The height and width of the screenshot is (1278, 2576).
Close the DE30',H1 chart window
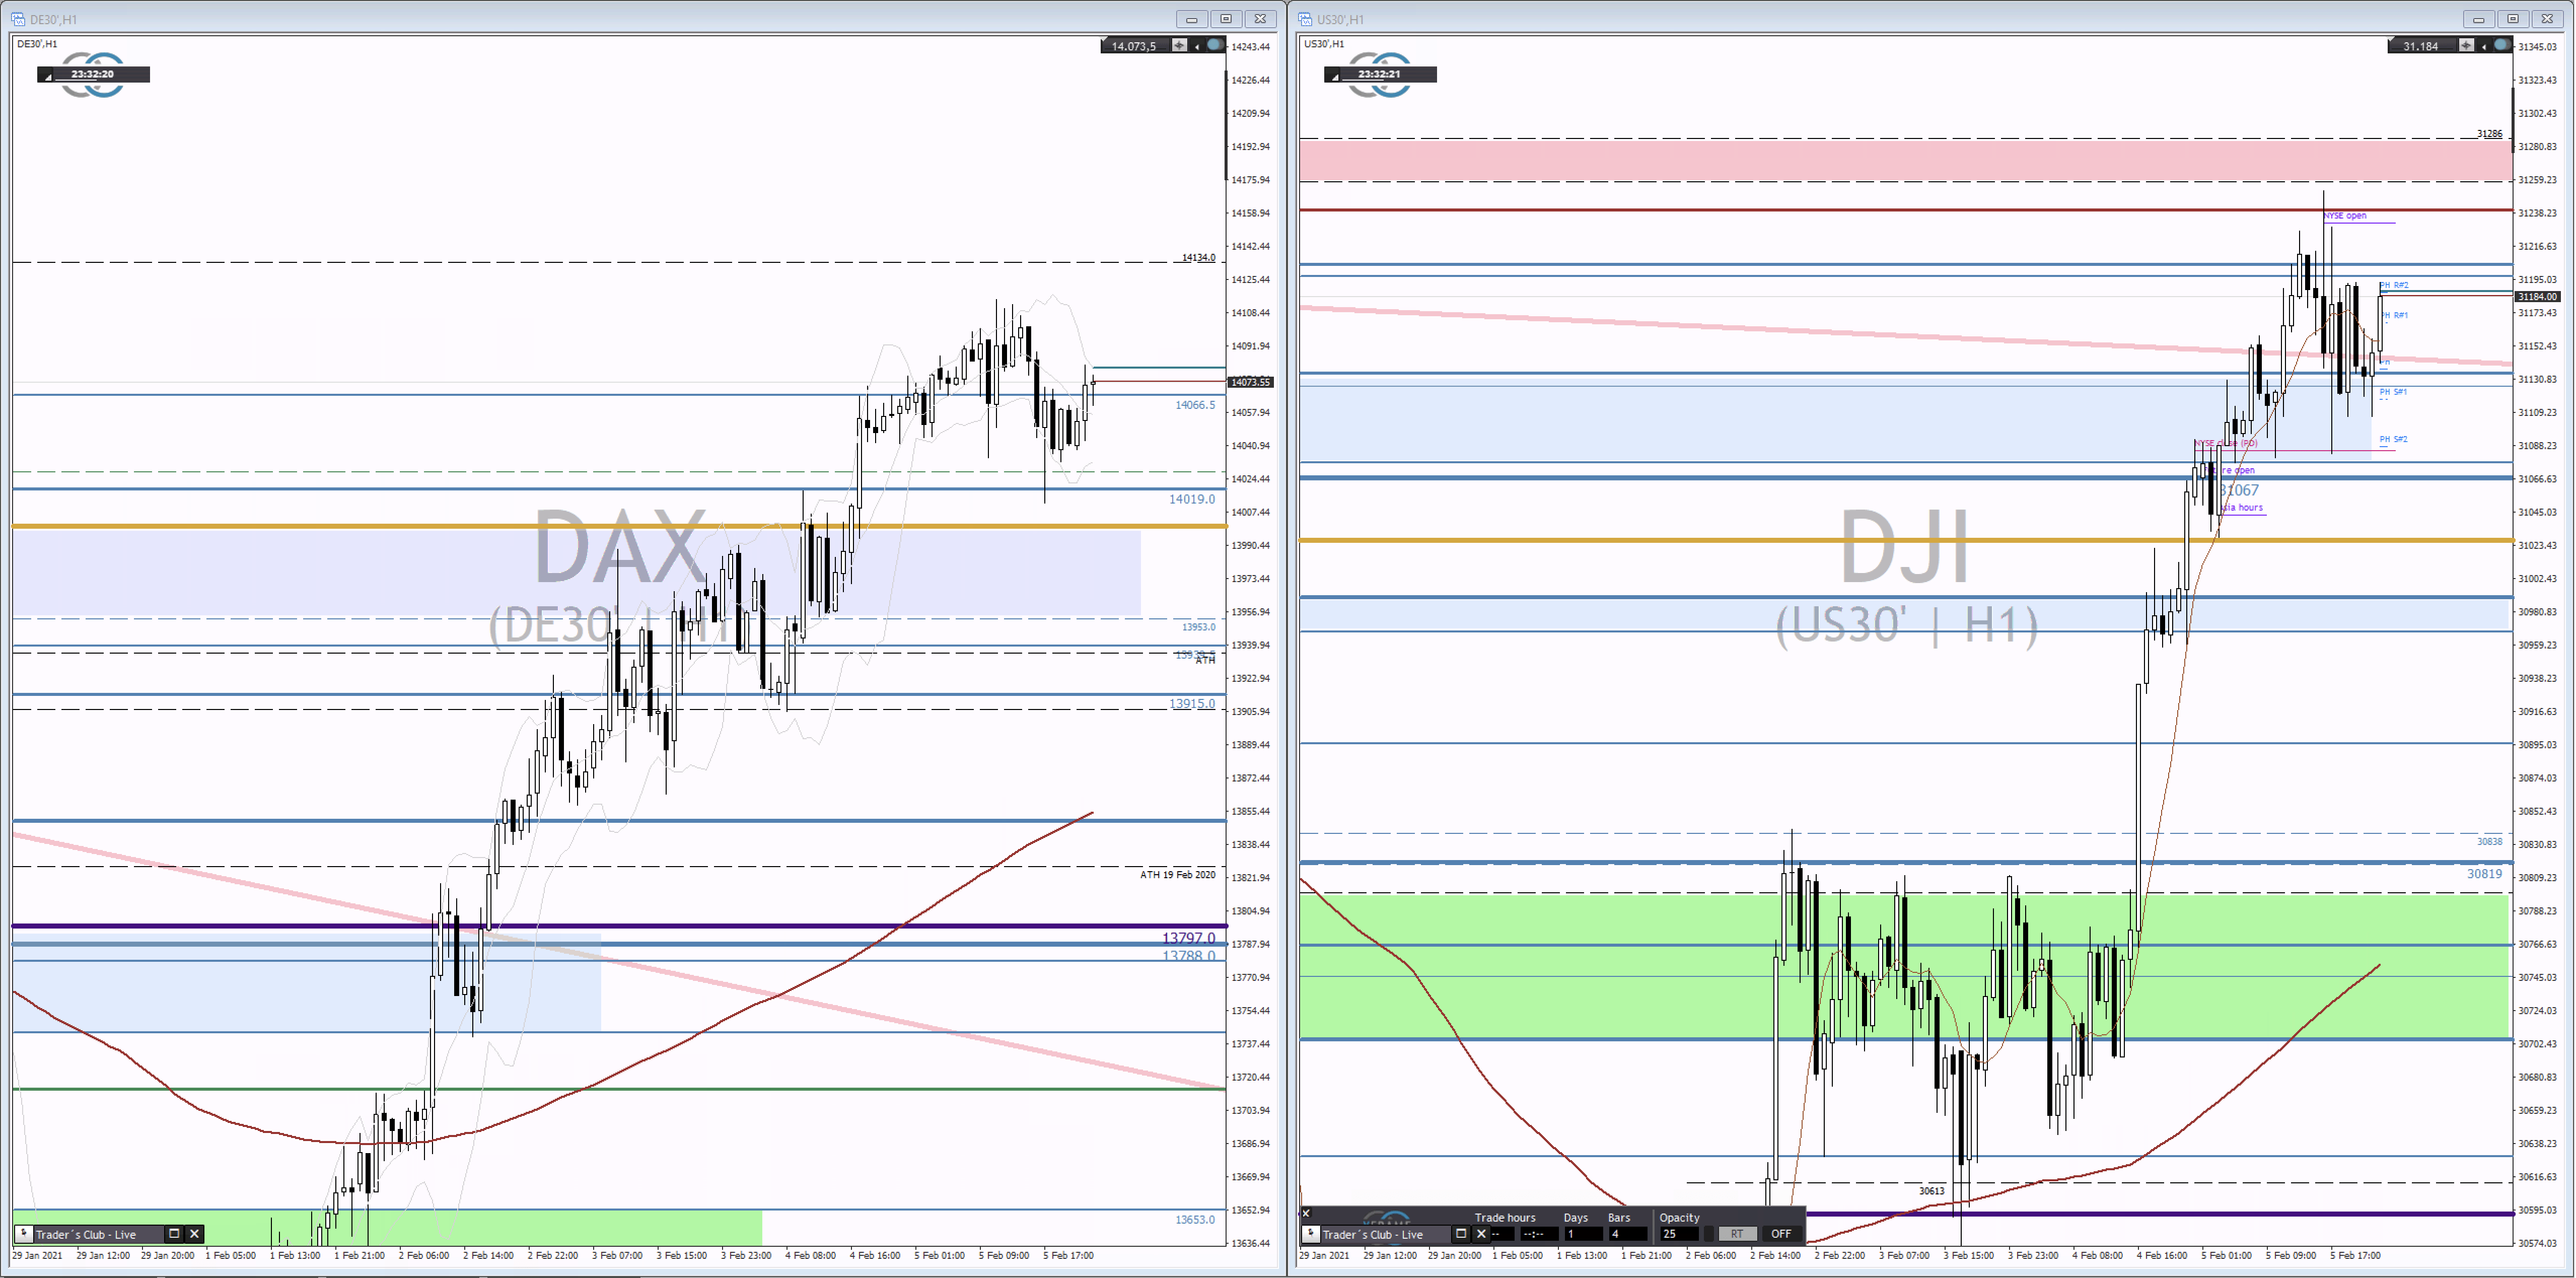(1261, 19)
